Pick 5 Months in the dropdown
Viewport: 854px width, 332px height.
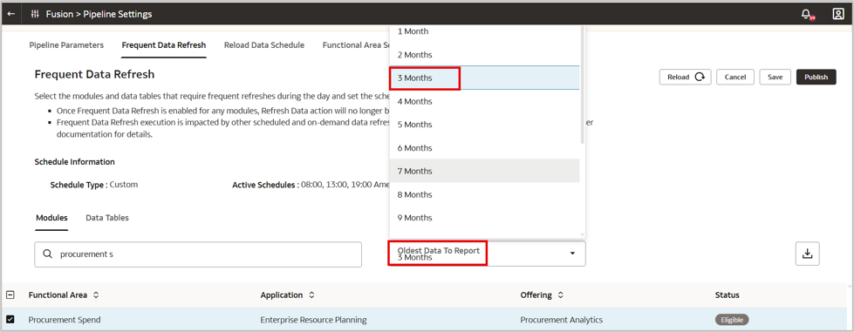[x=484, y=125]
